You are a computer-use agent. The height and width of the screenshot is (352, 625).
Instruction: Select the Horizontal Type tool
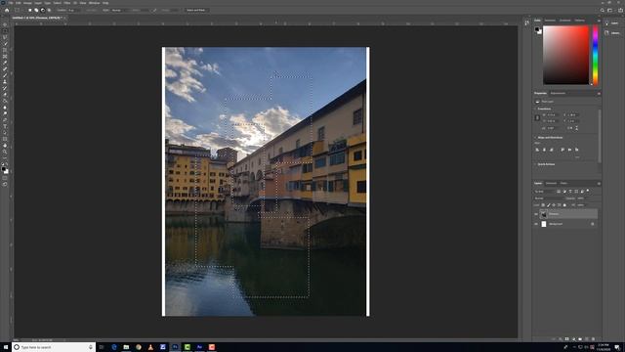tap(5, 126)
